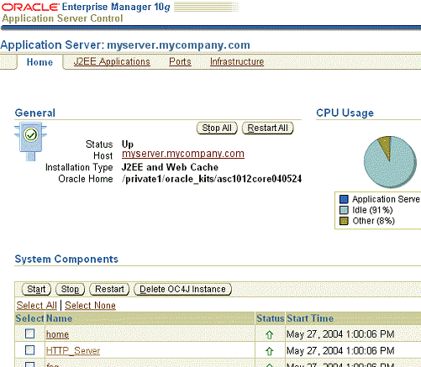Click the up arrow status icon for HTTP_Server

point(270,351)
